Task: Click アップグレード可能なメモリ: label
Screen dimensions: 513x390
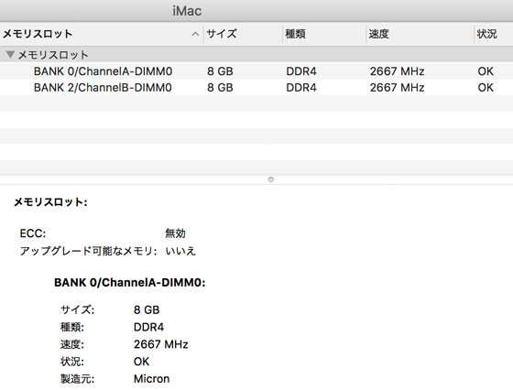Action: (x=88, y=251)
